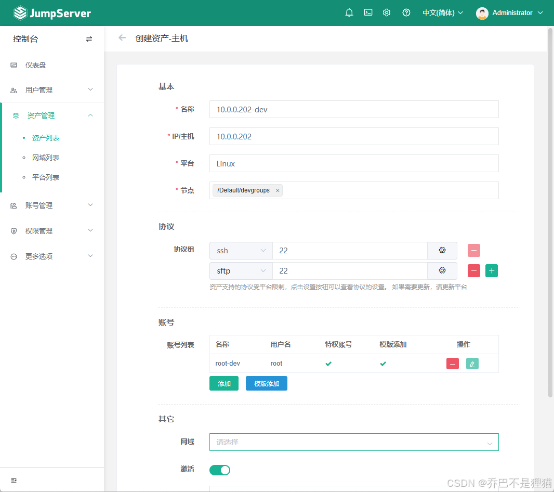Remove the sftp protocol row
Viewport: 554px width, 492px height.
click(474, 271)
